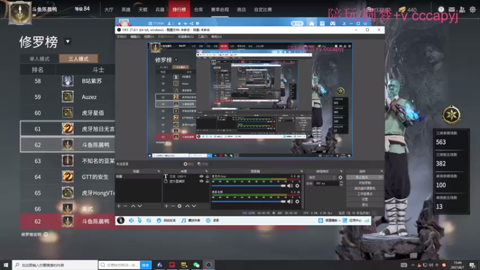Open settings gear for first mixer channel

(297, 186)
